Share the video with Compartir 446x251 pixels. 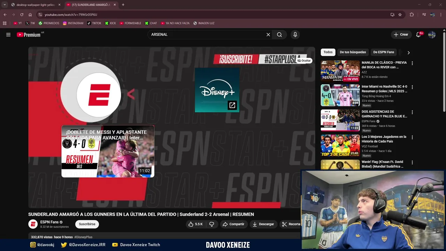point(233,224)
